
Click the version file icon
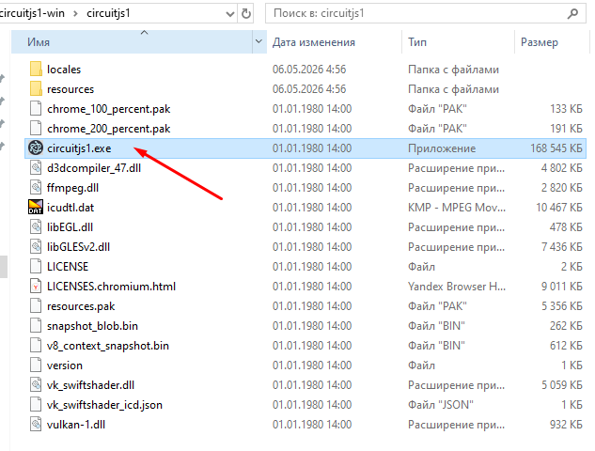[x=36, y=365]
